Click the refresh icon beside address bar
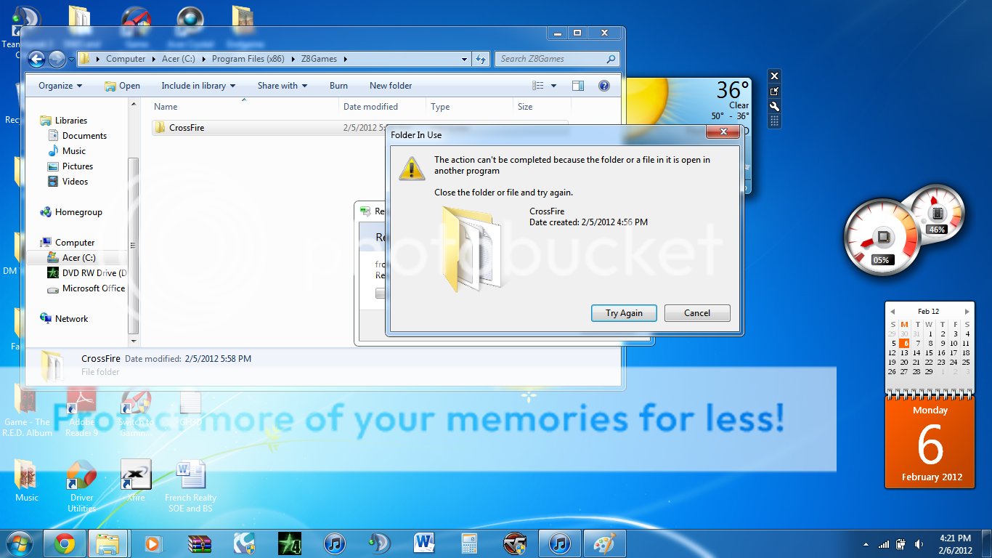The image size is (992, 558). click(481, 59)
